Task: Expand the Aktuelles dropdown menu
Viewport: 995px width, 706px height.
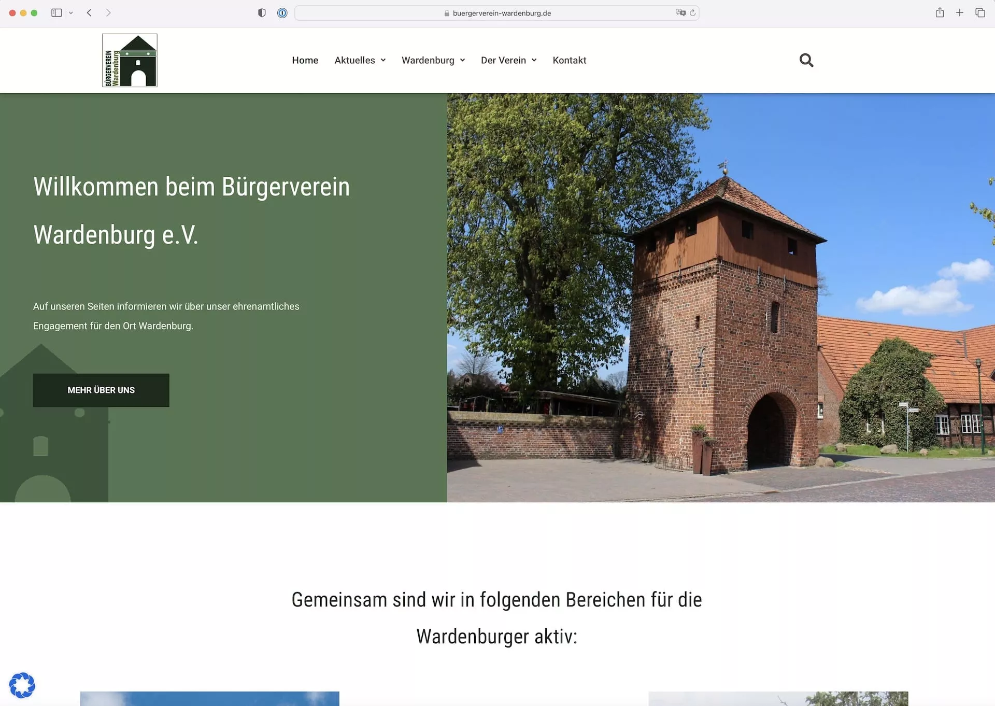Action: pyautogui.click(x=360, y=60)
